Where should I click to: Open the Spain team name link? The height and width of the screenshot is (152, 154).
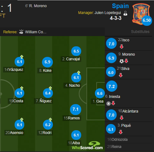(x=120, y=6)
